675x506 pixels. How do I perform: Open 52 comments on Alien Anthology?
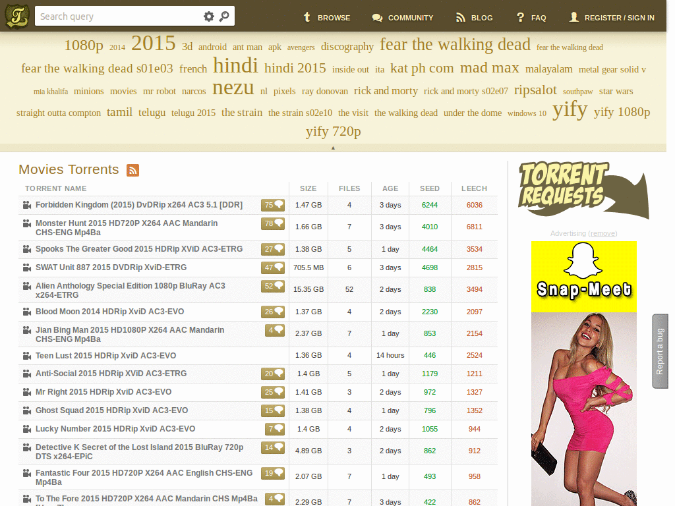click(x=273, y=286)
